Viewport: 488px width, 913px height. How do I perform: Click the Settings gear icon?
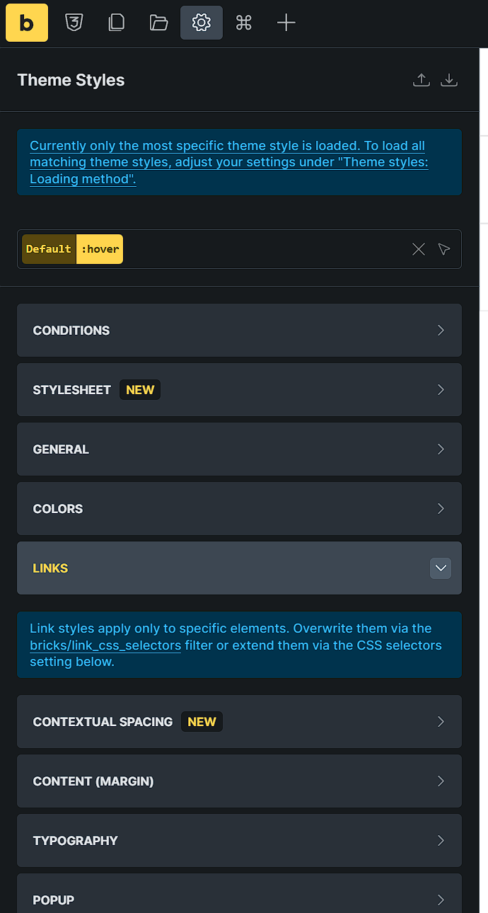coord(202,23)
